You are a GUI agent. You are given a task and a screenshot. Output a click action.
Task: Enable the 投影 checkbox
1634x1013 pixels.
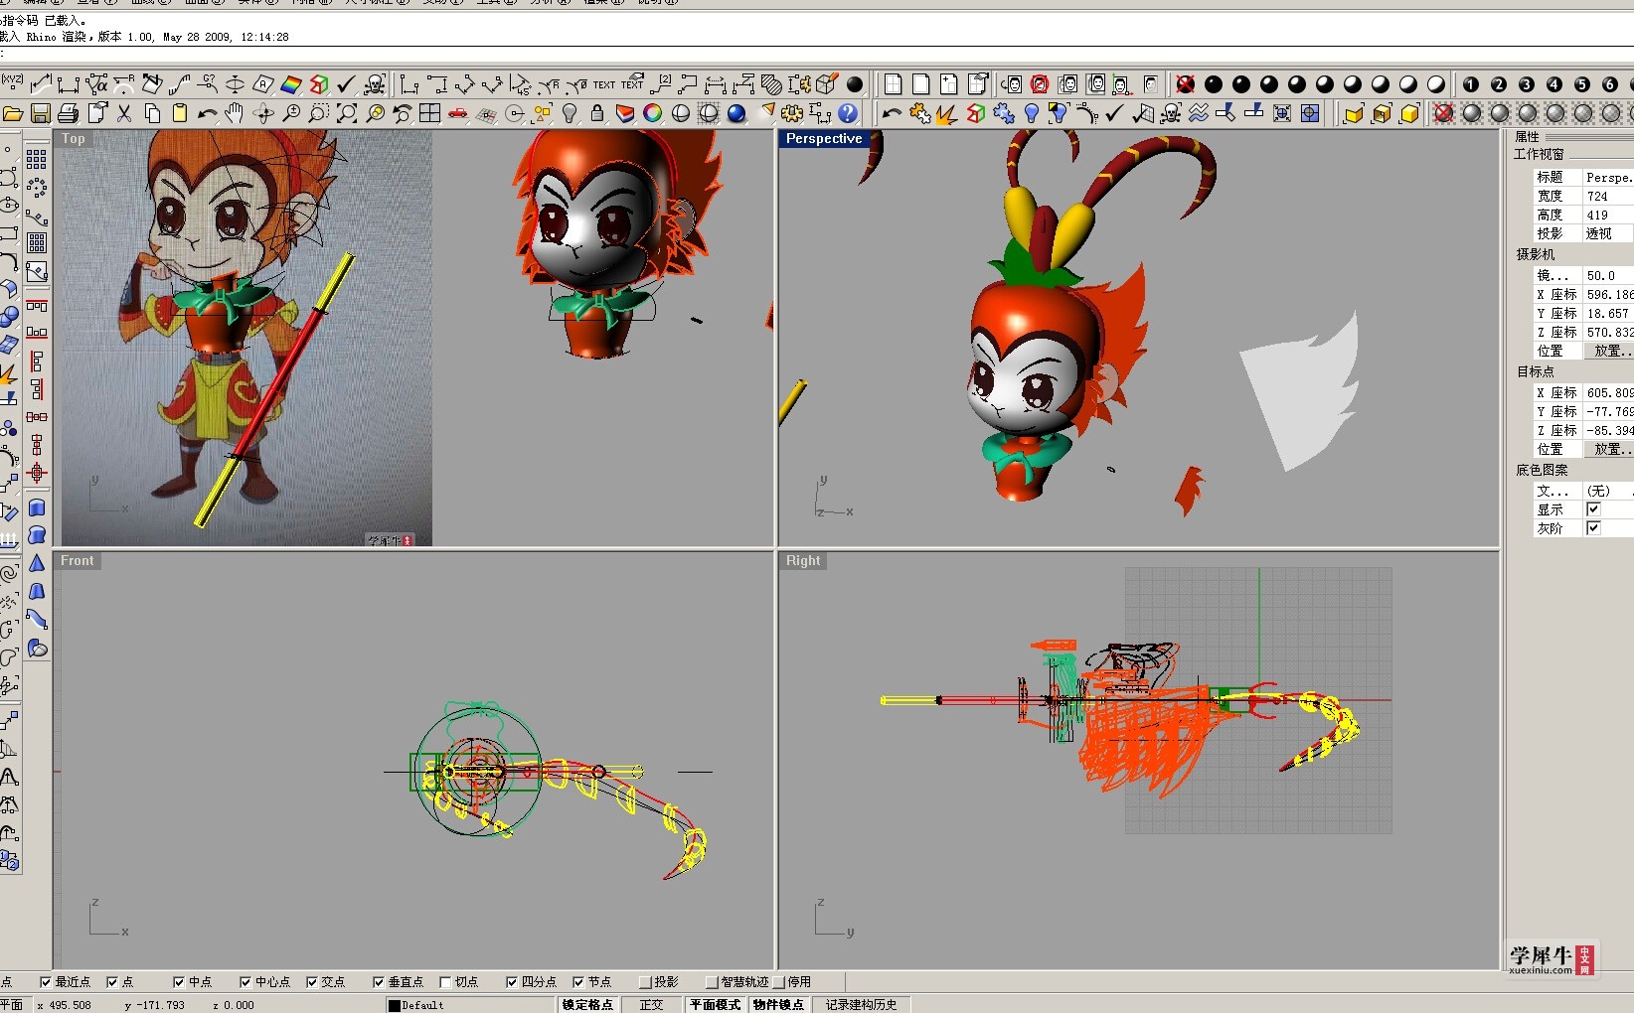click(645, 982)
